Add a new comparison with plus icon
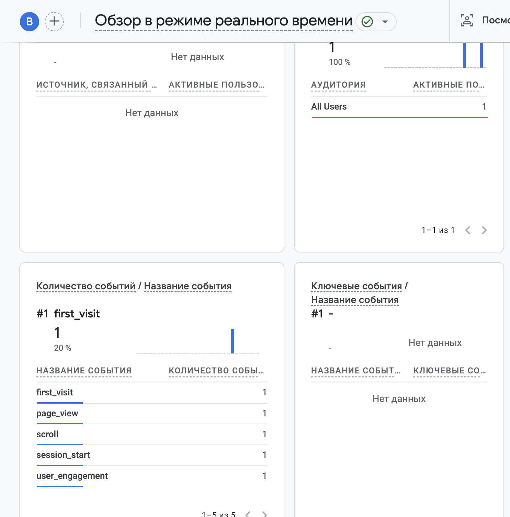510x517 pixels. (54, 22)
